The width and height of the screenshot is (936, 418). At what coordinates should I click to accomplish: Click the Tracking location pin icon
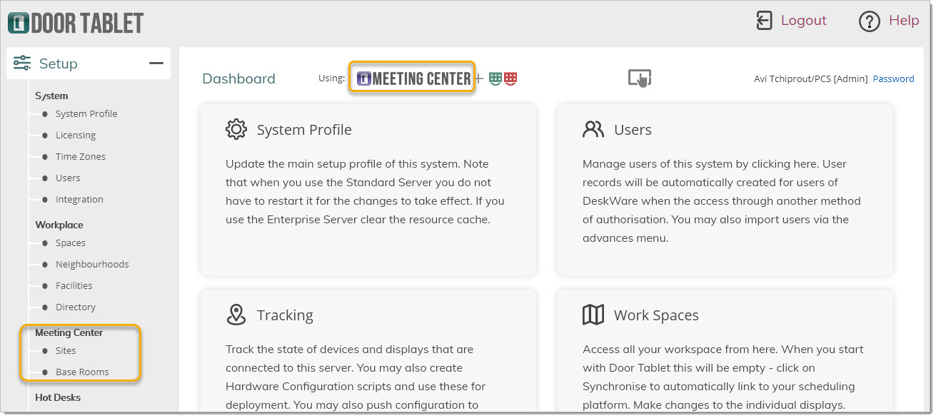236,315
